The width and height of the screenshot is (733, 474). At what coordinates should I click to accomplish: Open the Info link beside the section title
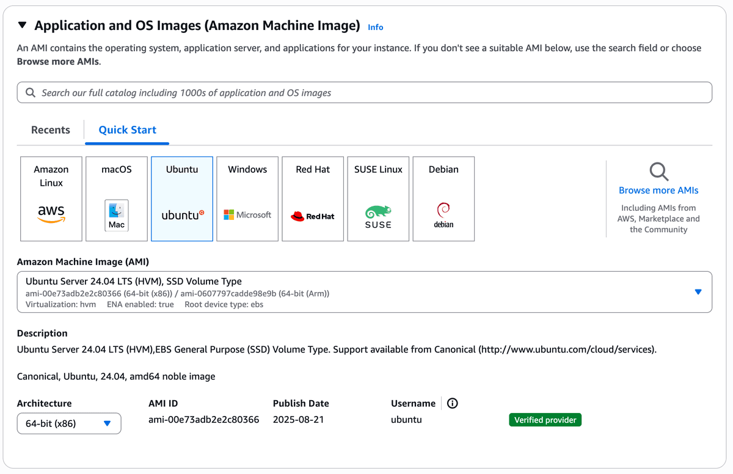point(376,27)
